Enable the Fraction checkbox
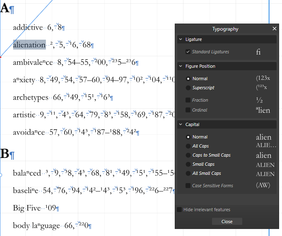The image size is (282, 236). click(188, 100)
